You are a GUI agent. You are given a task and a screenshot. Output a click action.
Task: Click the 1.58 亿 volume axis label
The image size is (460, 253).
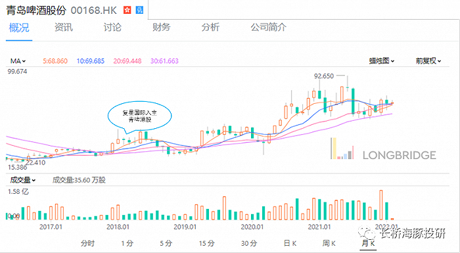coord(18,192)
